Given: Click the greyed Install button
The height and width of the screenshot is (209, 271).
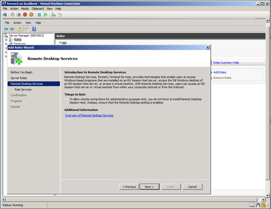Looking at the screenshot, I should pos(171,187).
